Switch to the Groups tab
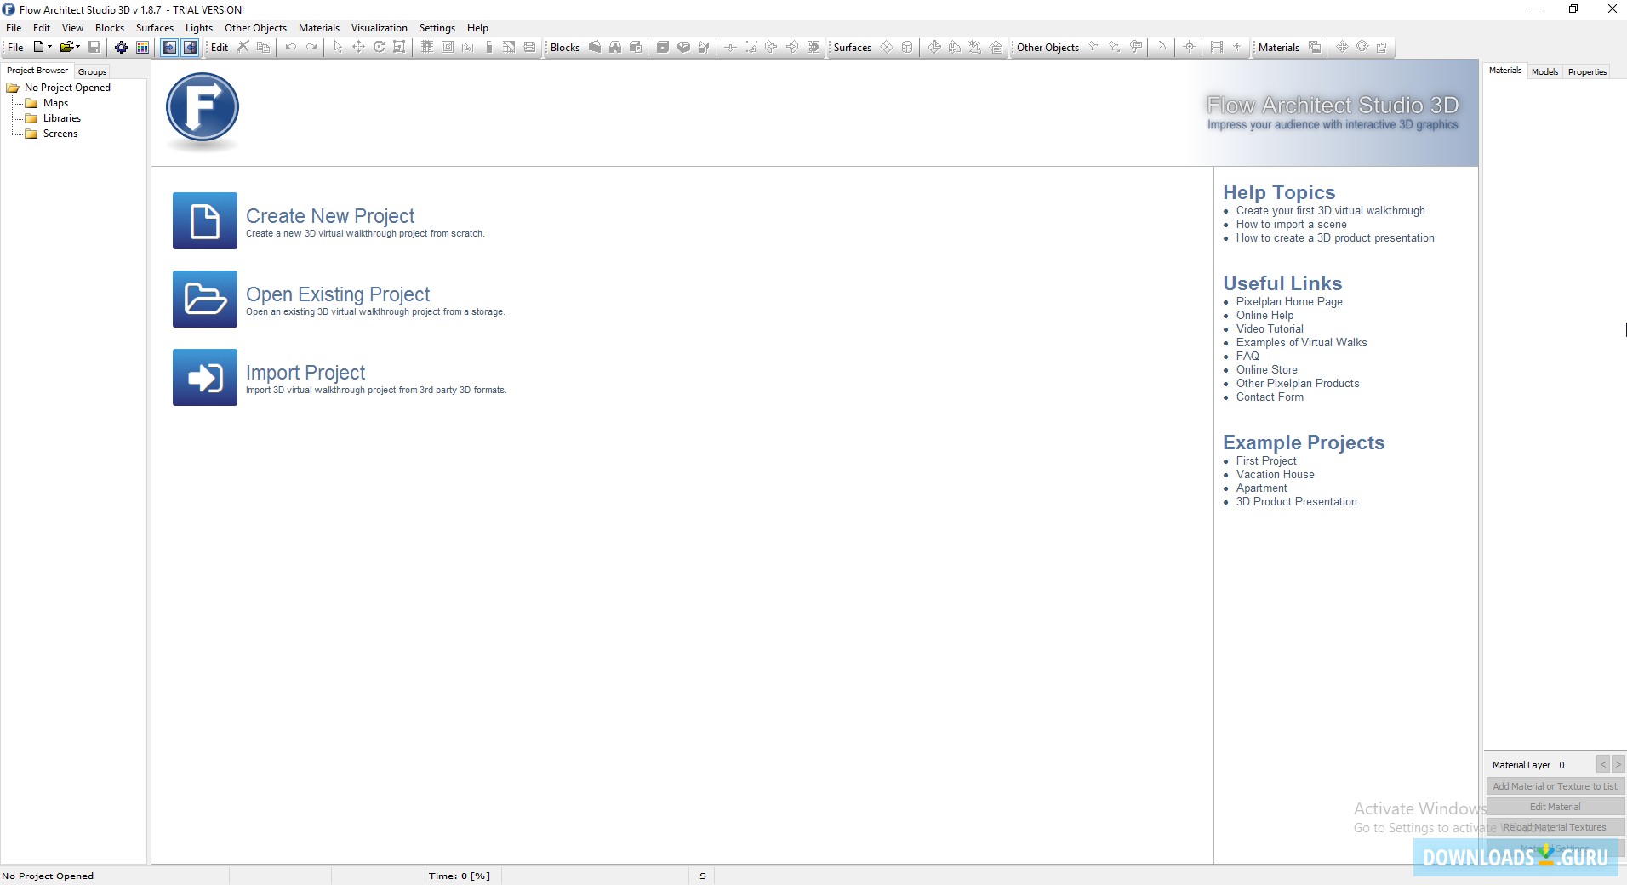The height and width of the screenshot is (885, 1627). pyautogui.click(x=92, y=71)
